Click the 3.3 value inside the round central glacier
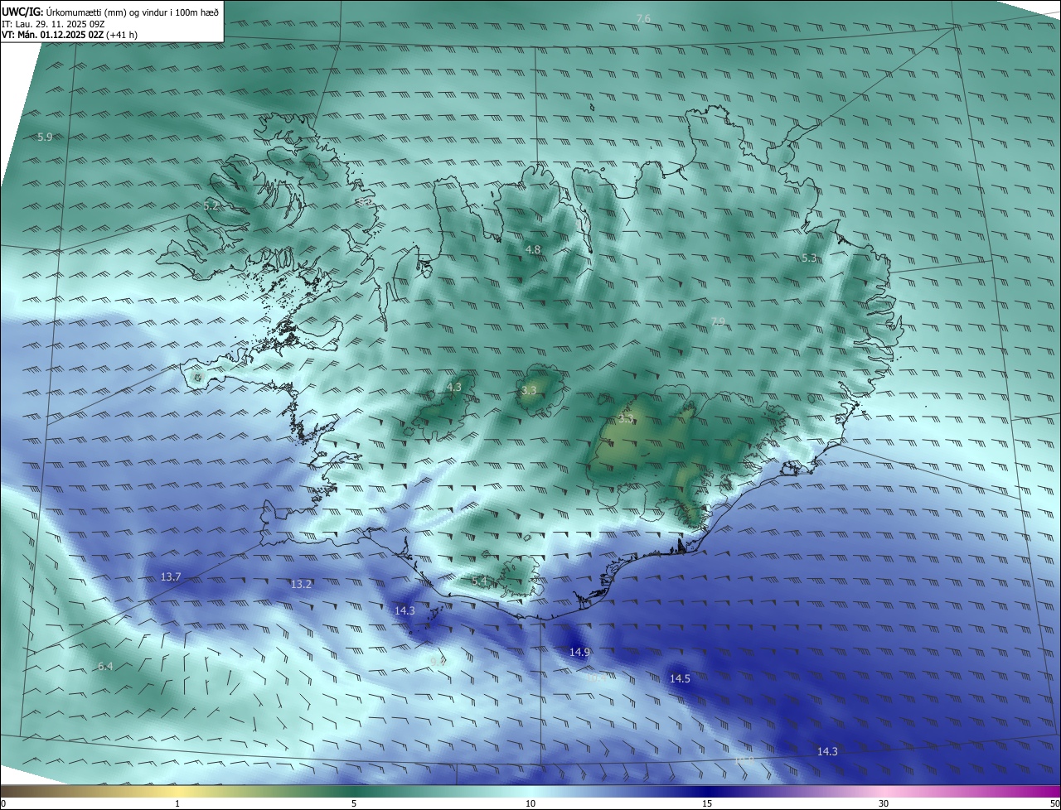 click(529, 390)
